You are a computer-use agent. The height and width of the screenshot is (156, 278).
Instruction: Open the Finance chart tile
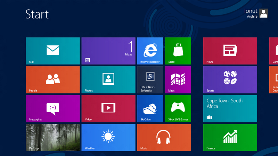pyautogui.click(x=230, y=137)
